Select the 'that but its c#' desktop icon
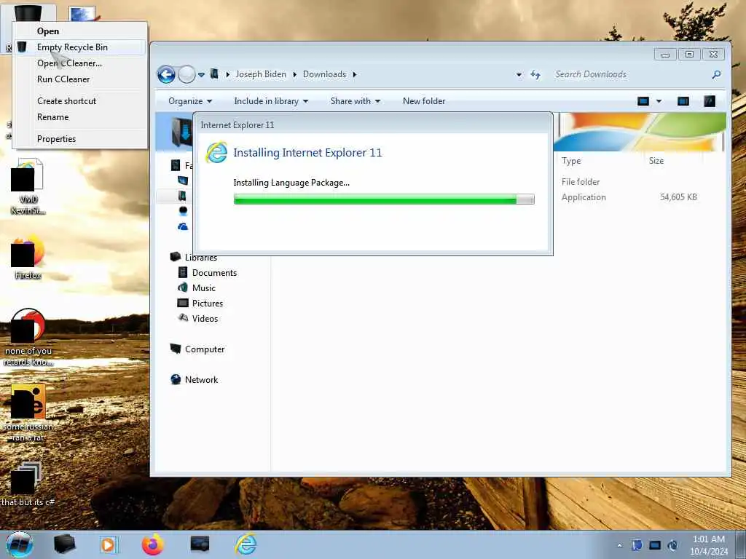Viewport: 746px width, 559px height. (x=28, y=484)
